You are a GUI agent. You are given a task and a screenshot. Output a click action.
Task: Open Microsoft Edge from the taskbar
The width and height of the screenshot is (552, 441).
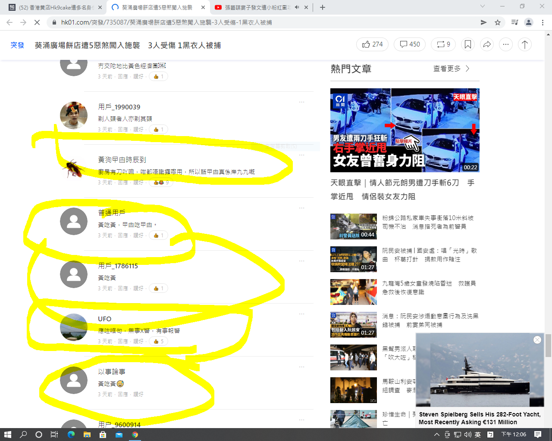coord(71,435)
